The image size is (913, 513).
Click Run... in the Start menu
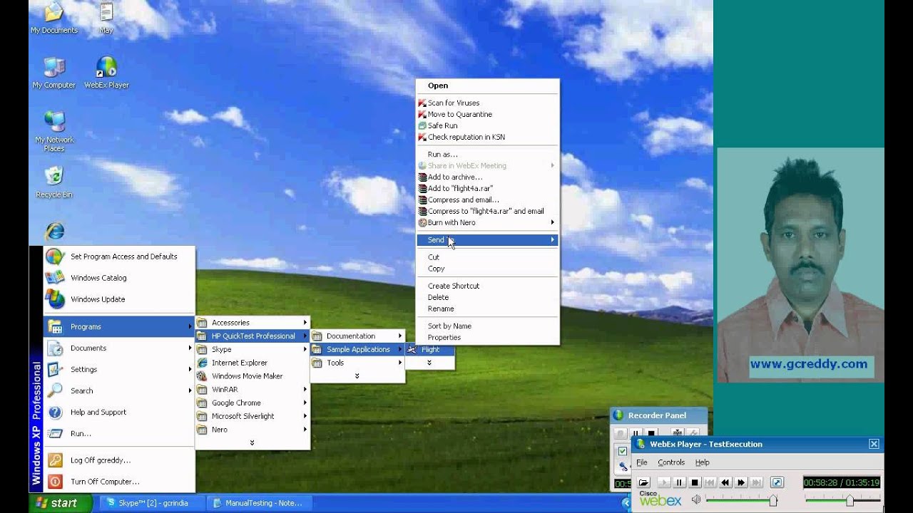(119, 433)
